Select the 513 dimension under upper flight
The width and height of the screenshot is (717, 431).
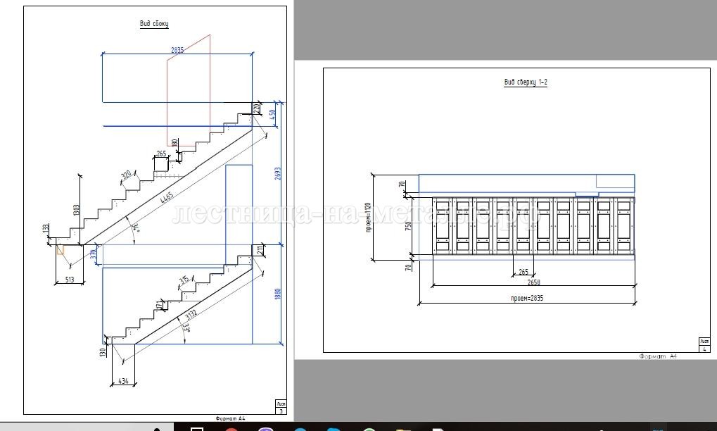pyautogui.click(x=70, y=279)
